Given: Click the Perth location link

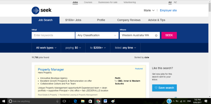Looking at the screenshot, I should (x=118, y=78).
